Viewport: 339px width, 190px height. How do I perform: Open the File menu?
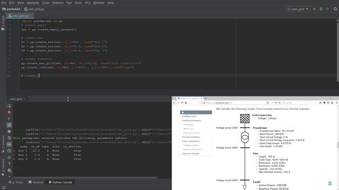point(4,3)
